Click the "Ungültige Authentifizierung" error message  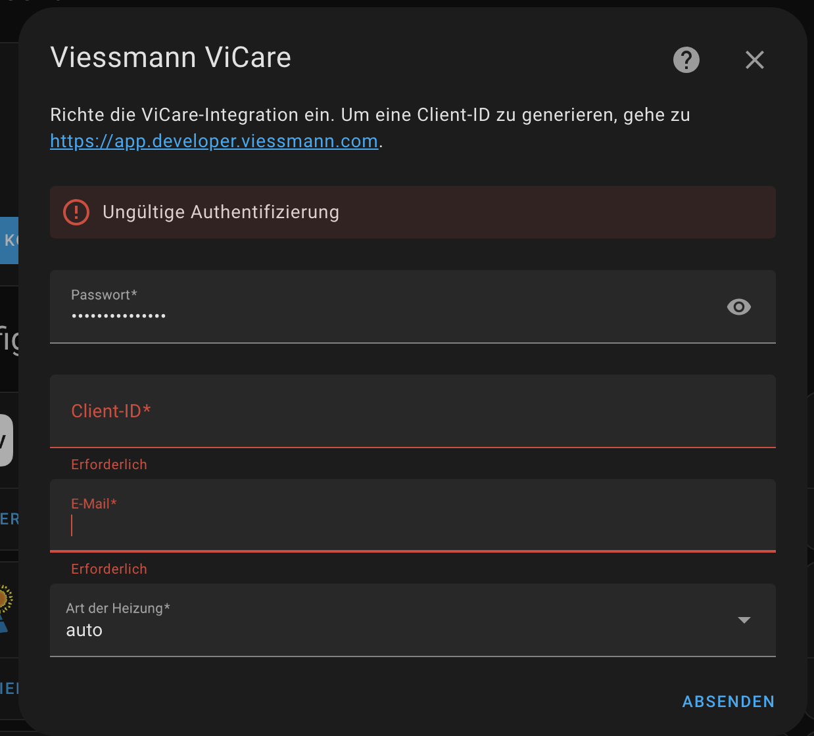[221, 212]
